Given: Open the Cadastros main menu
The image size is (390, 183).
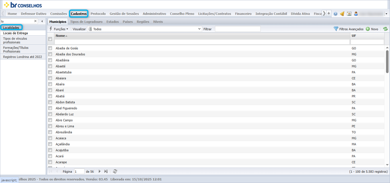Looking at the screenshot, I should click(x=79, y=14).
